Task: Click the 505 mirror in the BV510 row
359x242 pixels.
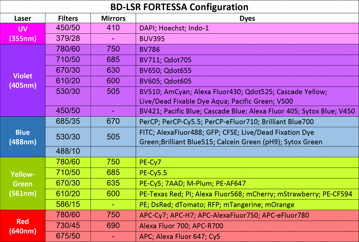Action: (113, 96)
